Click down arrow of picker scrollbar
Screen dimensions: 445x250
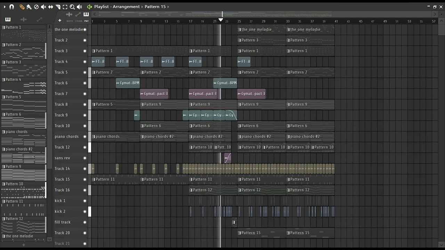(x=49, y=239)
